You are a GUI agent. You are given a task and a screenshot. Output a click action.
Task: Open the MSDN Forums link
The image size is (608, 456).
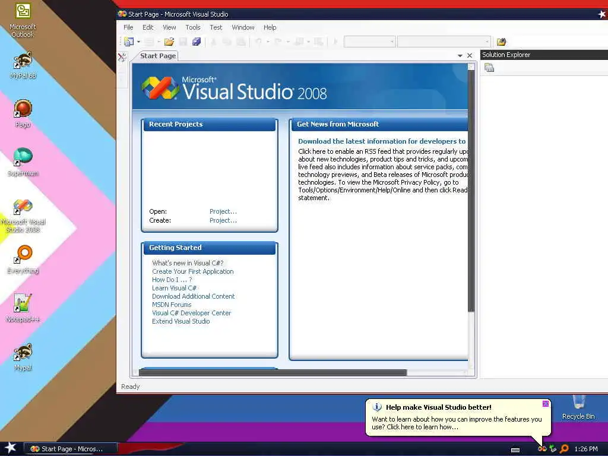(172, 305)
